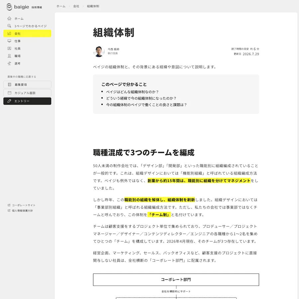
Task: Click the building icon beside 職場
Action: [9, 56]
